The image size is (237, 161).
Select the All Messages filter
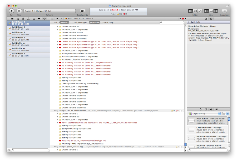[x=80, y=23]
